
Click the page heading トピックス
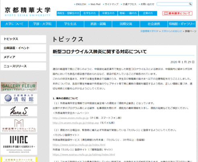pos(68,39)
